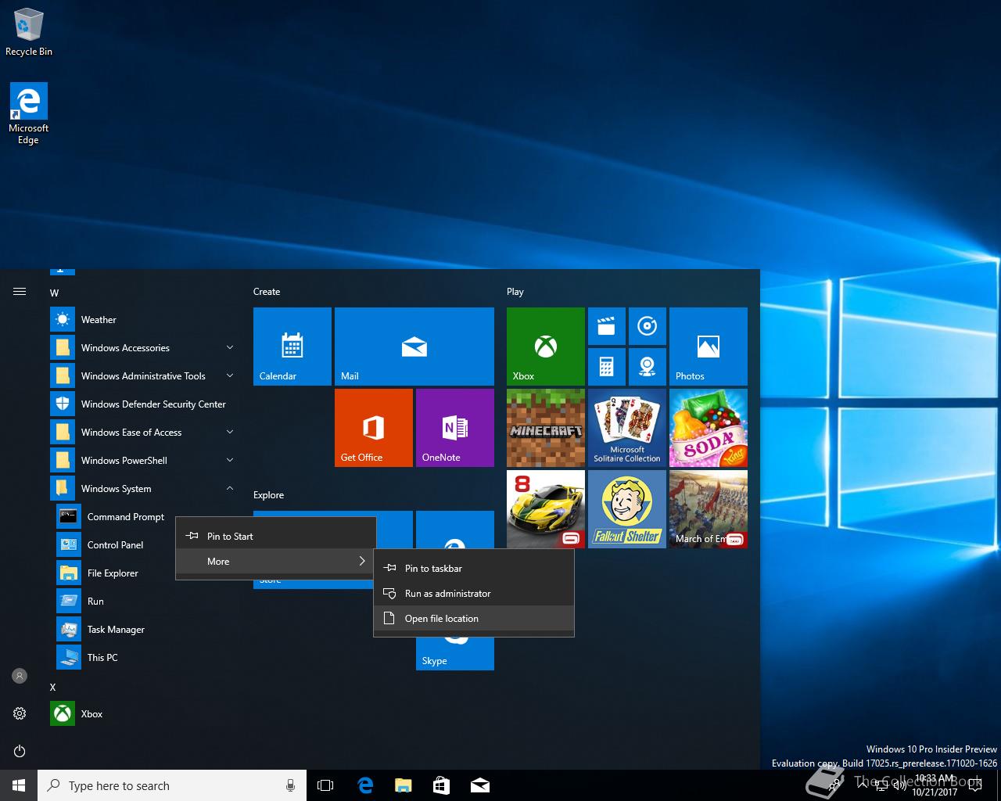Open the OneNote tile
1001x801 pixels.
(454, 427)
